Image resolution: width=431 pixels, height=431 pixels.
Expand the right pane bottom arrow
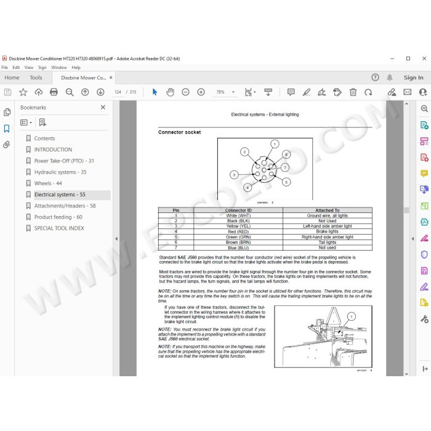coord(425,369)
